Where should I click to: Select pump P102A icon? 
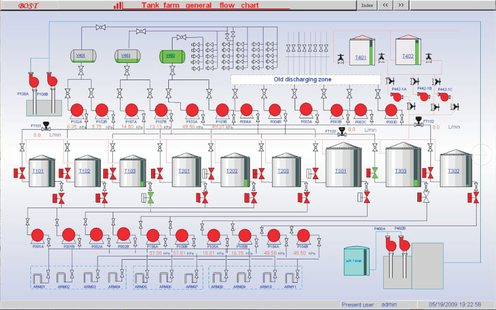tap(77, 110)
